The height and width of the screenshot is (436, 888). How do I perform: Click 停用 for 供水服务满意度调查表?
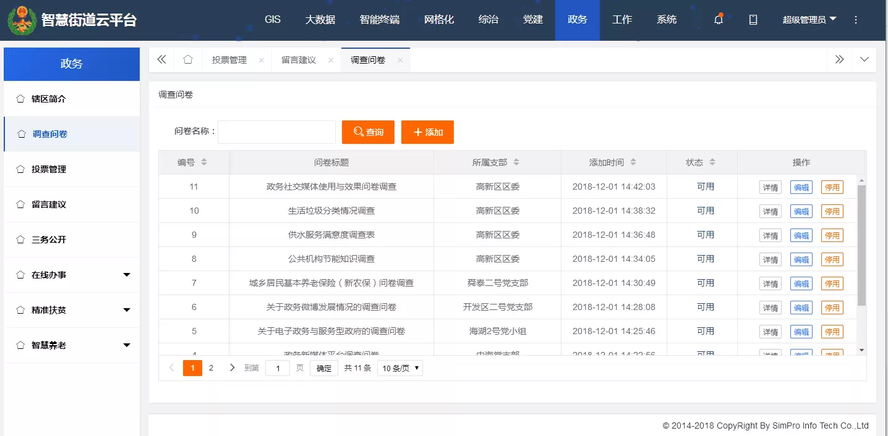(x=832, y=235)
